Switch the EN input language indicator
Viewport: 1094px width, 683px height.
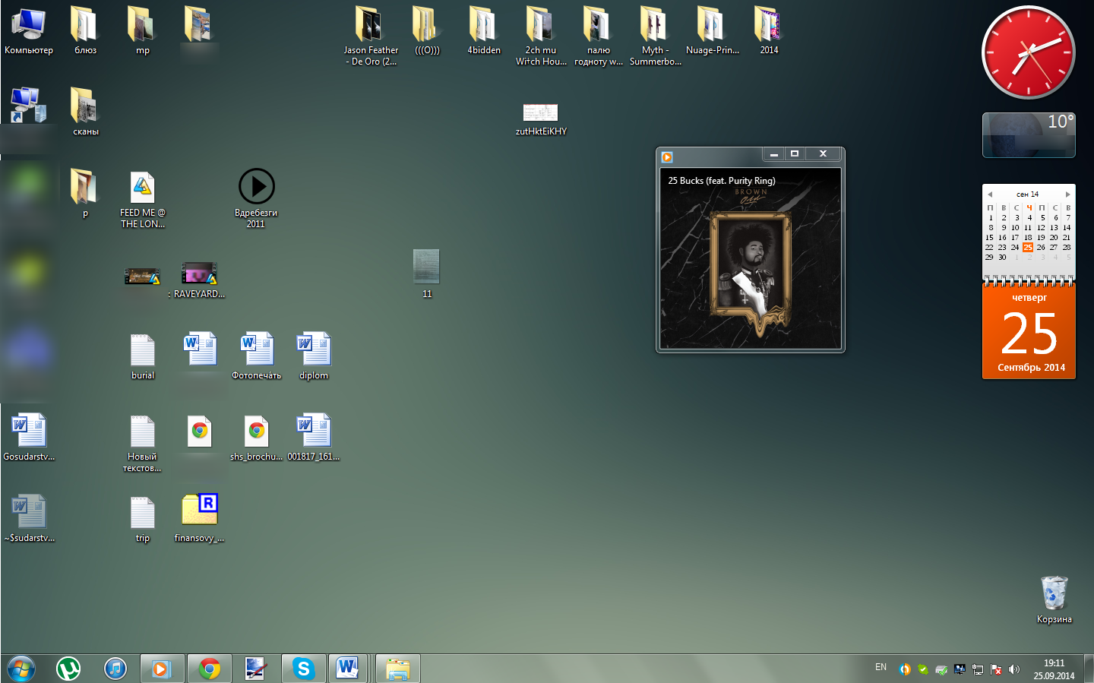coord(881,667)
